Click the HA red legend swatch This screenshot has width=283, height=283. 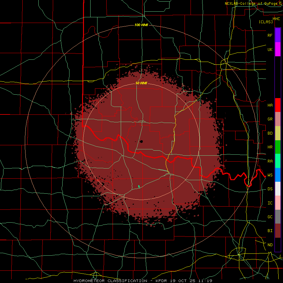[278, 105]
